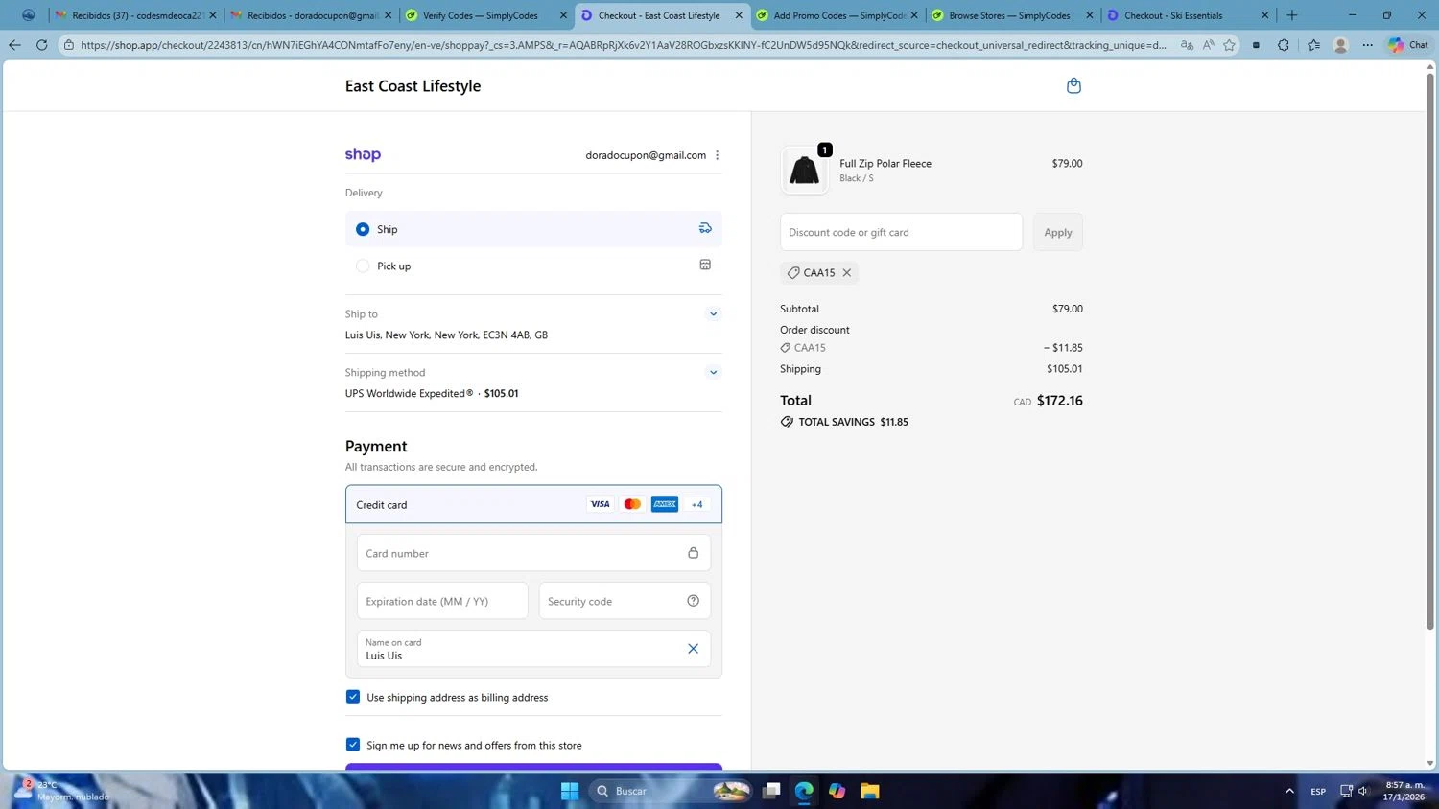The height and width of the screenshot is (809, 1439).
Task: Click the browser address bar URL
Action: click(624, 45)
